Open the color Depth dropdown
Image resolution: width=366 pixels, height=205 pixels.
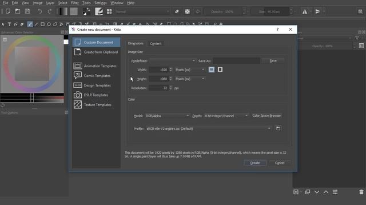[x=226, y=116]
